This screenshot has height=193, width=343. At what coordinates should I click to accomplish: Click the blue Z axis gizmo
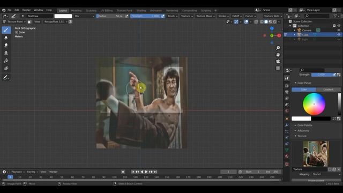(272, 28)
